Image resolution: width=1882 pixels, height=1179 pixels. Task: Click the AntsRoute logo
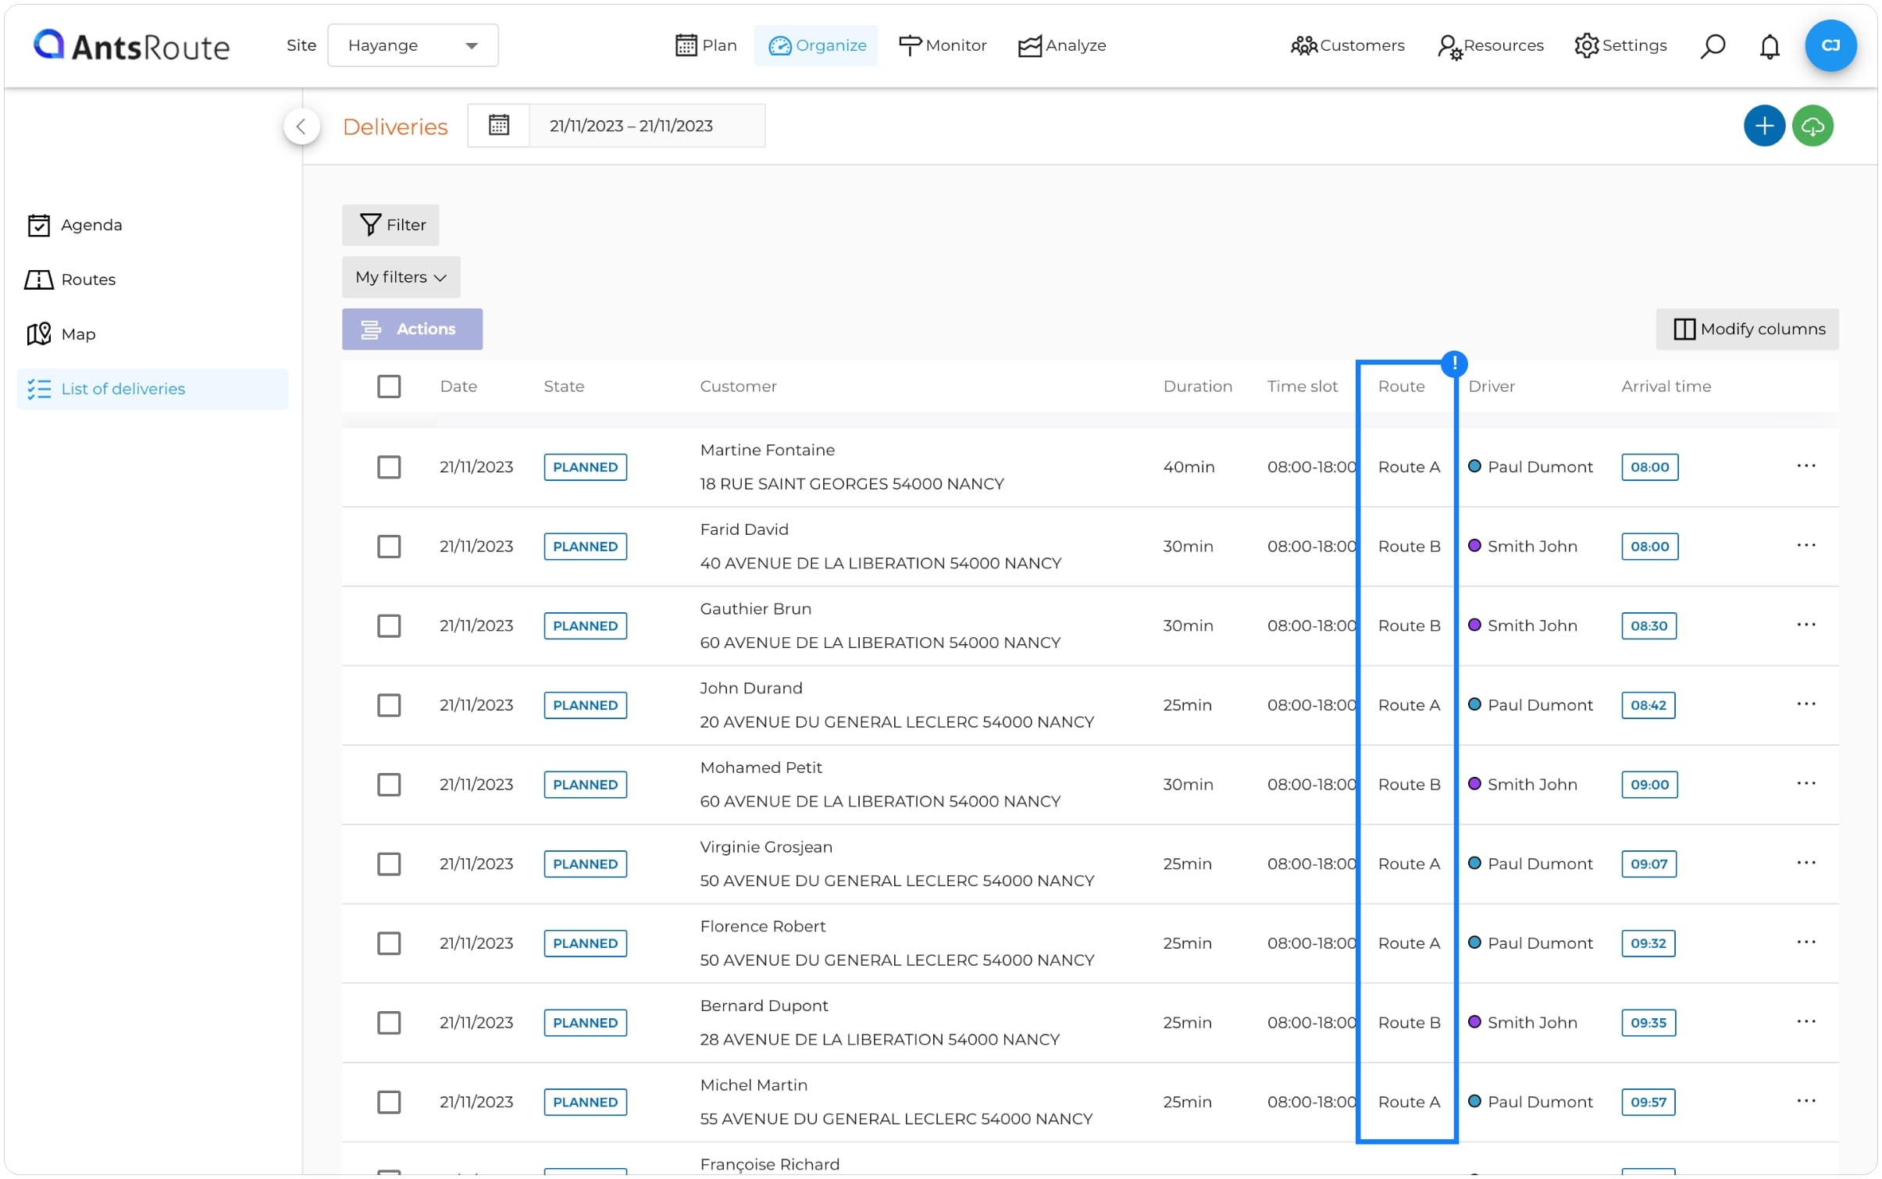[131, 45]
